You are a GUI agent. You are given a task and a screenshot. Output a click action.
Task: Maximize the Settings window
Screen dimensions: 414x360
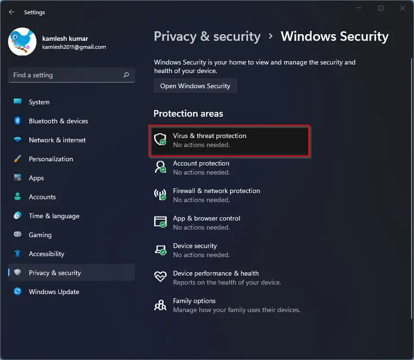380,8
